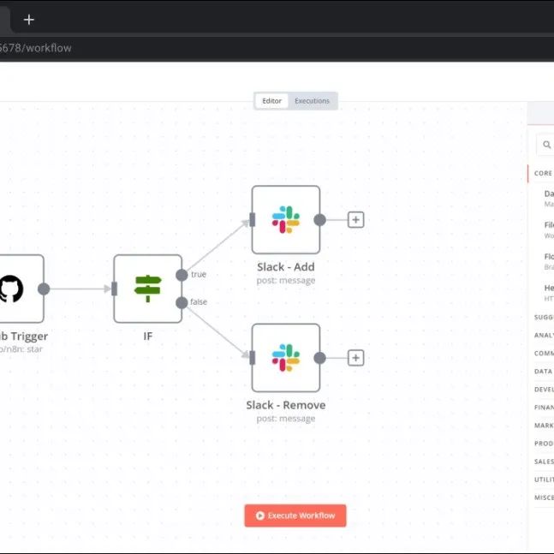
Task: Click the search icon in the nodes panel
Action: pos(547,145)
